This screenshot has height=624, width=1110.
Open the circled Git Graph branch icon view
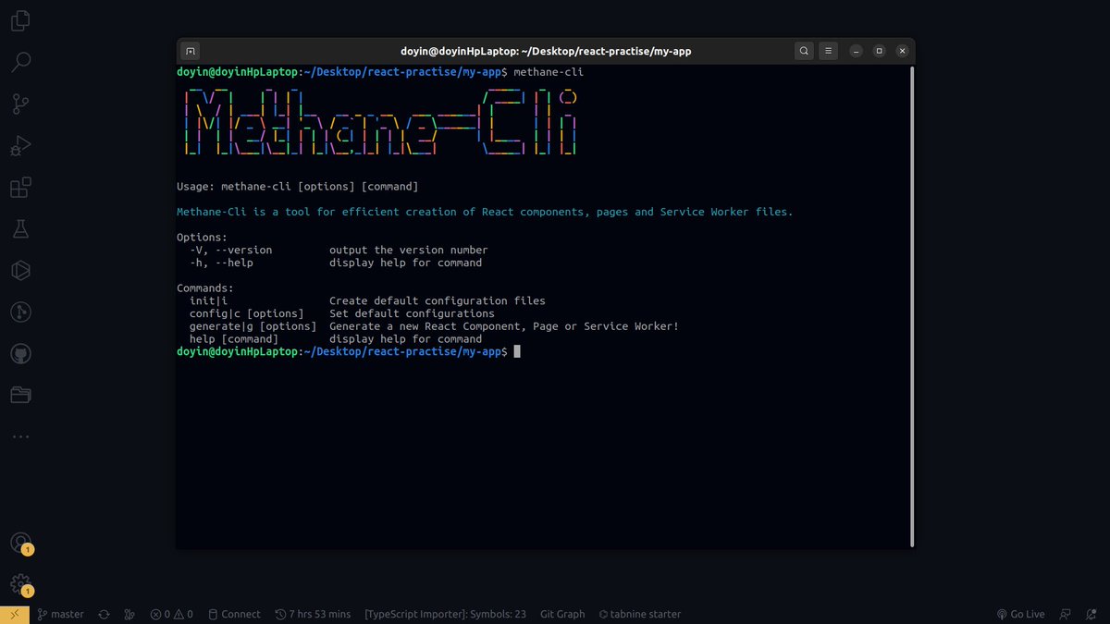coord(20,312)
